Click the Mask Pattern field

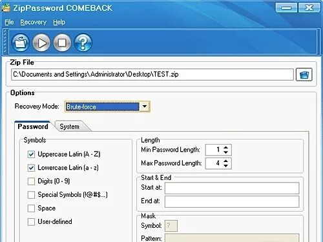[232, 238]
